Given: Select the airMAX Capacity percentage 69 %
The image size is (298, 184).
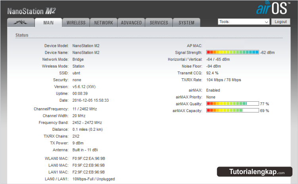Looking at the screenshot, I should [264, 111].
